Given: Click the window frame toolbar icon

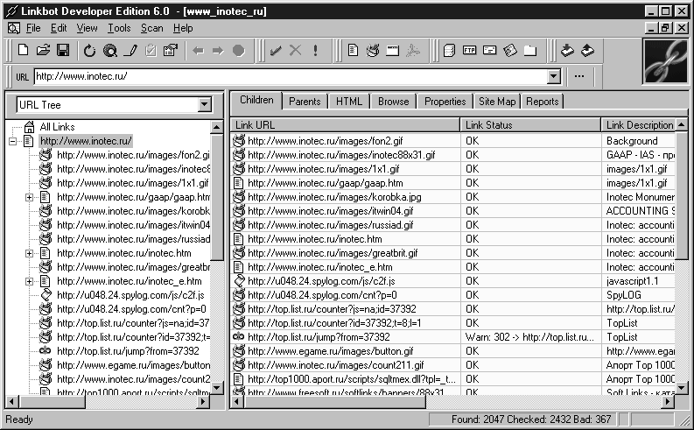Looking at the screenshot, I should point(393,51).
